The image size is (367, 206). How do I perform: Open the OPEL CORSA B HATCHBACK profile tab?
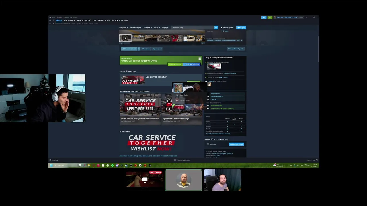click(110, 21)
